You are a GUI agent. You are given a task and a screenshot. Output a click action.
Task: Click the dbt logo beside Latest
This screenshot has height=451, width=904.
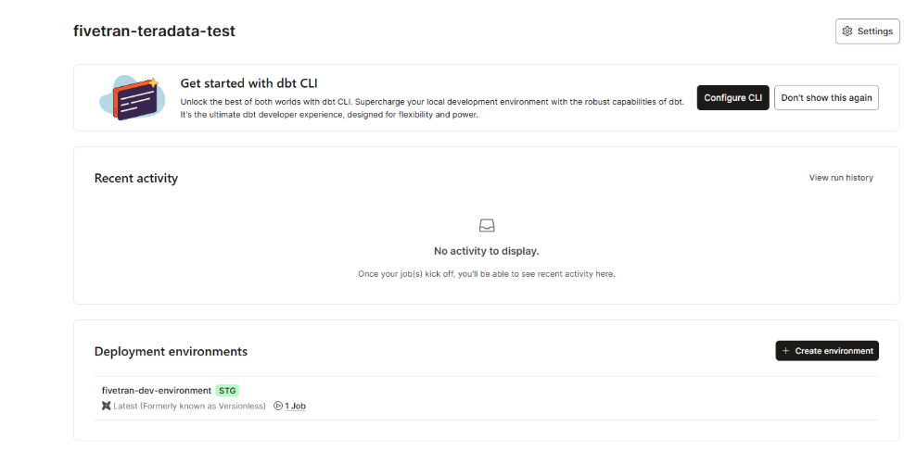[107, 406]
